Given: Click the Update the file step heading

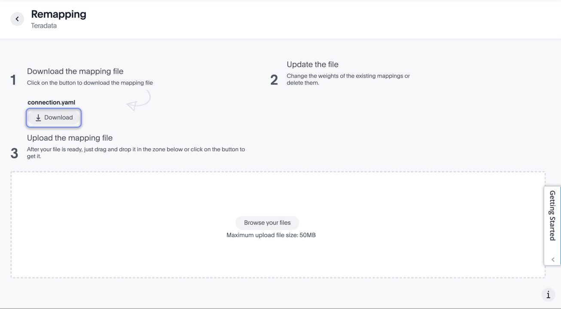Looking at the screenshot, I should coord(312,64).
